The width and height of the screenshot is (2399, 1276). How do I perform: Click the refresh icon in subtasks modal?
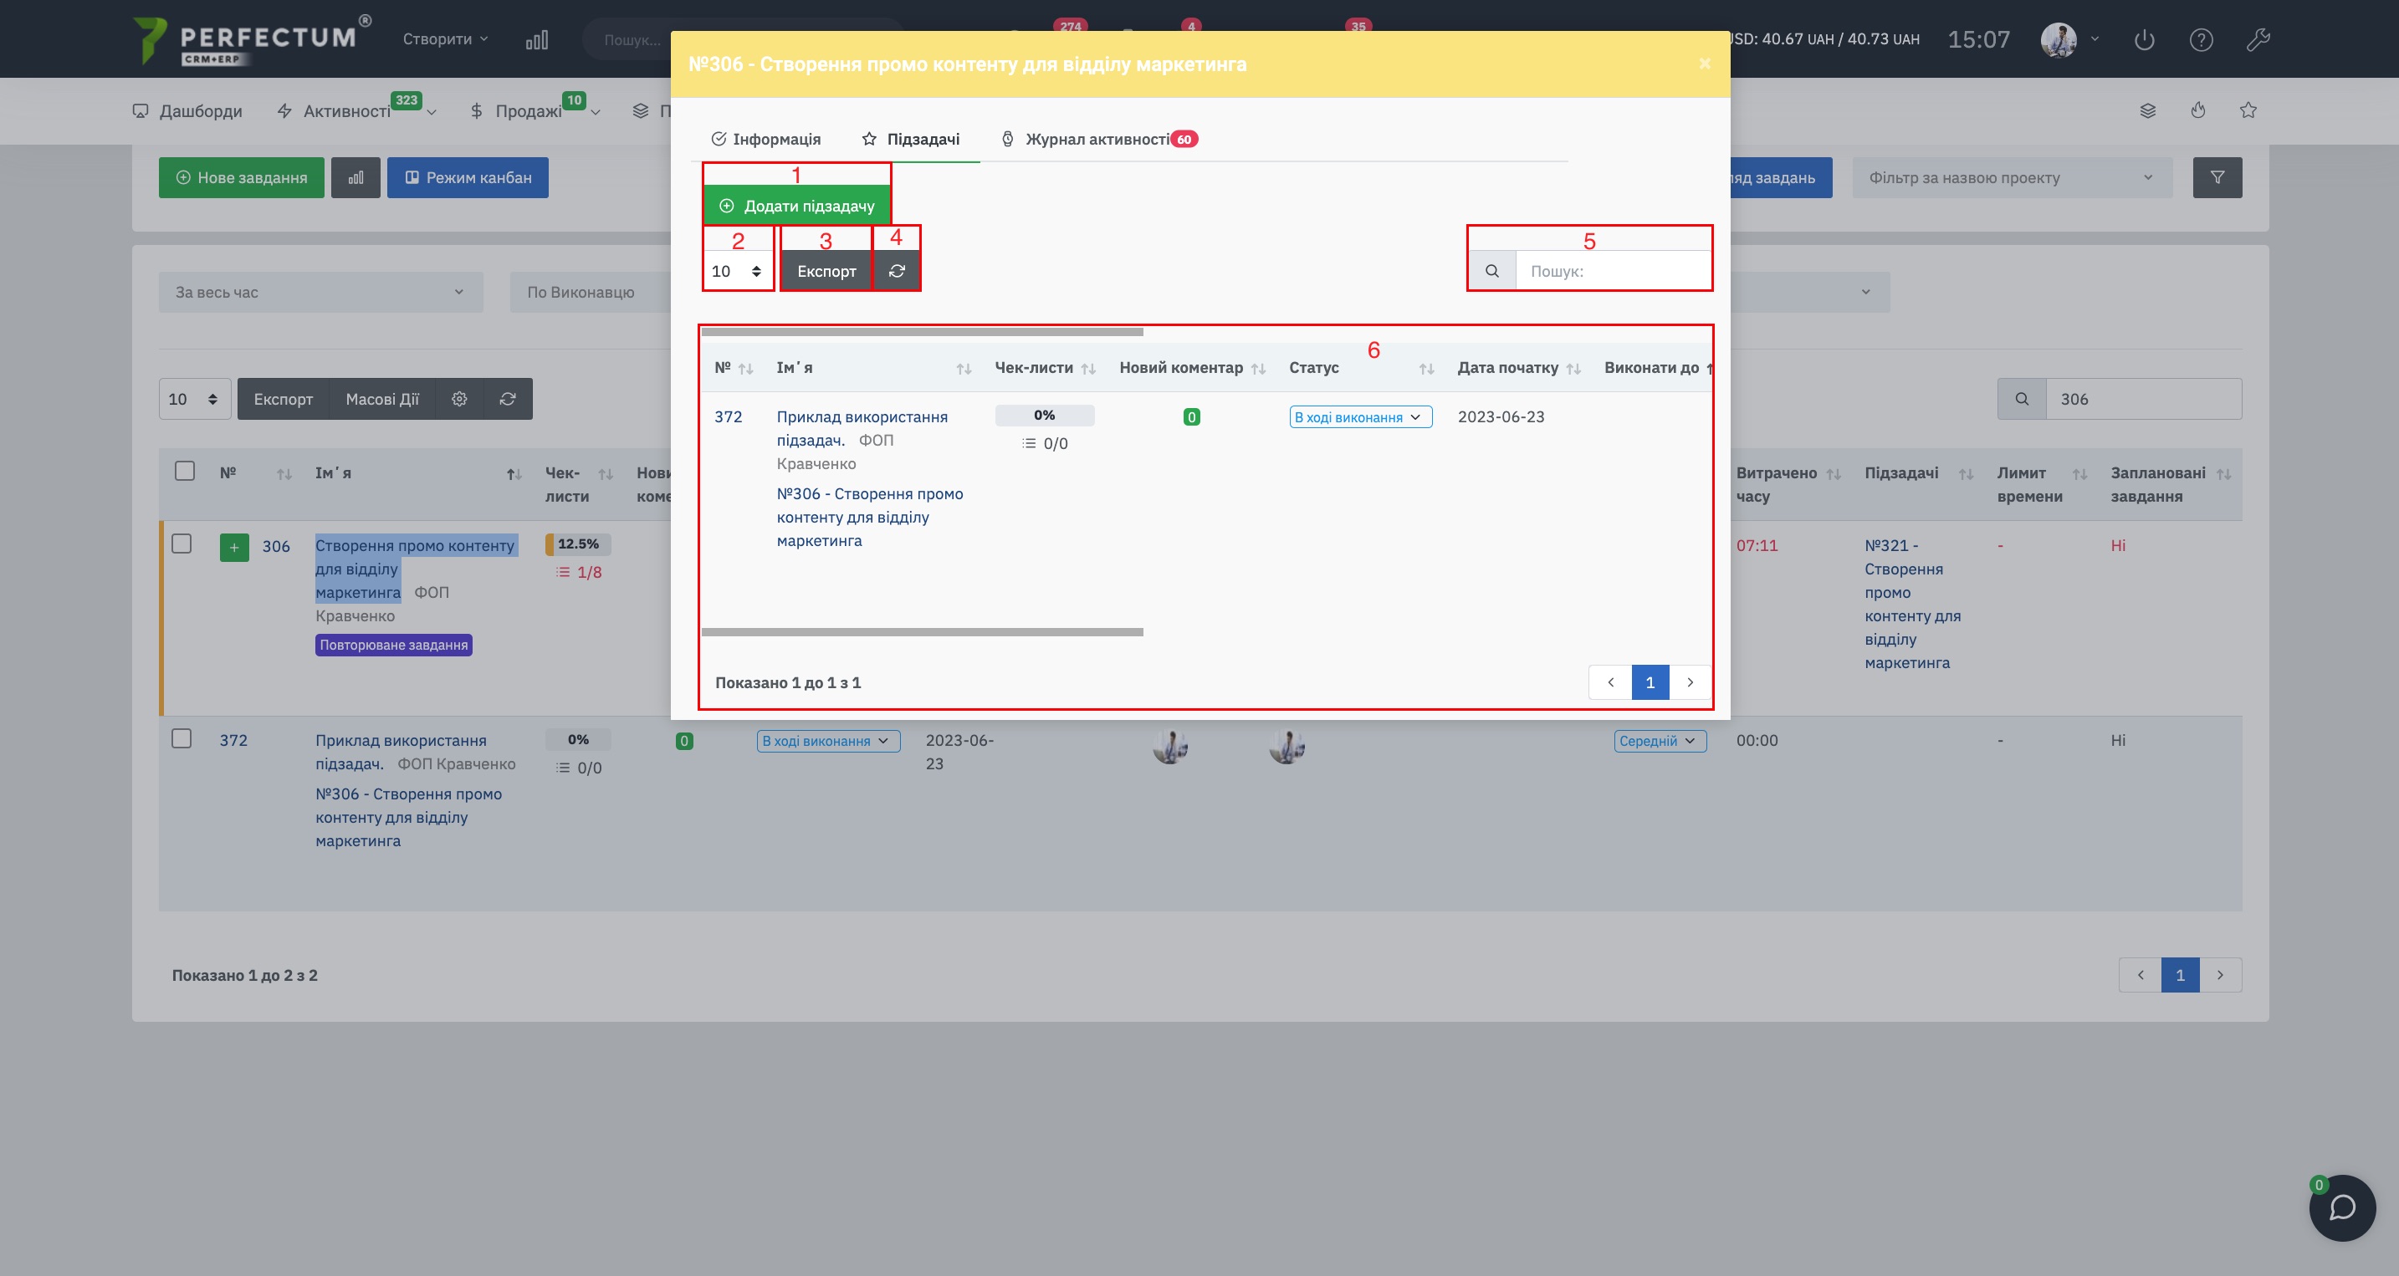click(x=897, y=271)
